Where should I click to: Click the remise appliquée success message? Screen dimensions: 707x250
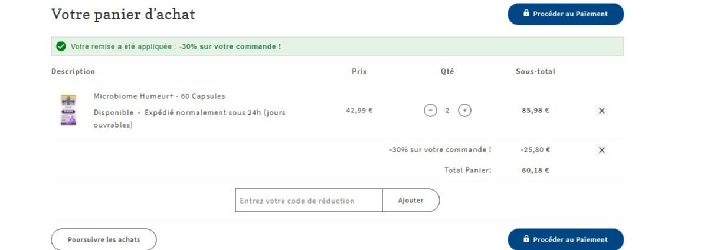click(176, 46)
